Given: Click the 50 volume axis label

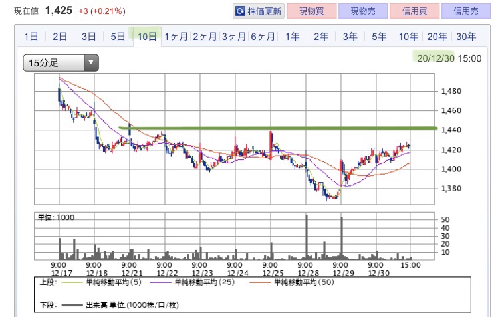Looking at the screenshot, I should (x=445, y=219).
